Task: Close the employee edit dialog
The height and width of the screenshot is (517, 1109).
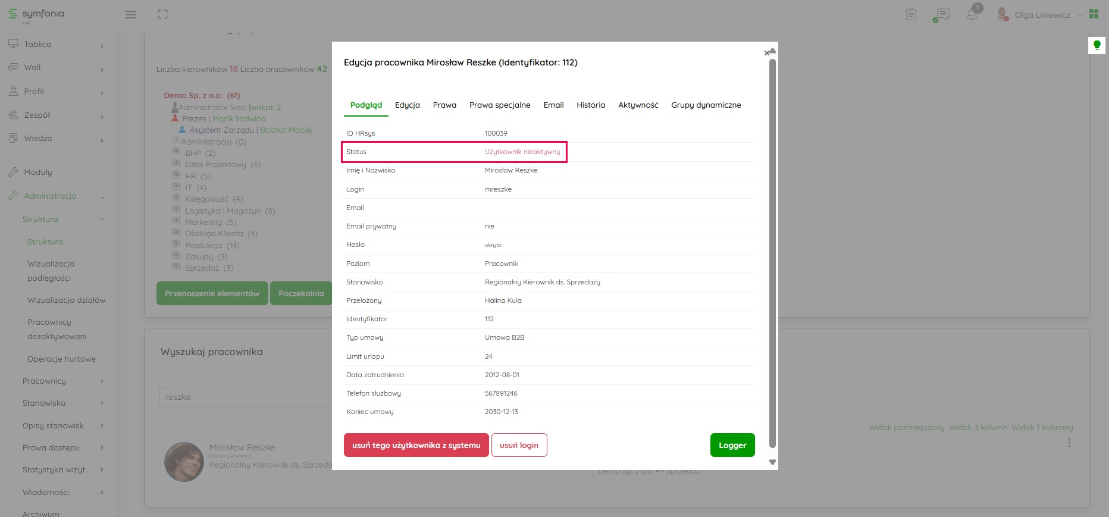Action: pyautogui.click(x=767, y=54)
